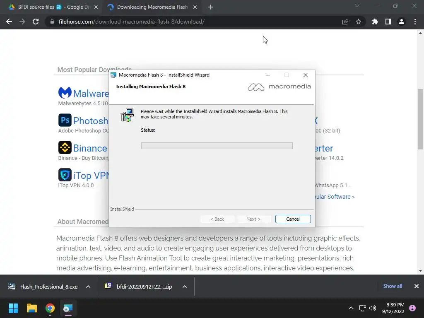Screen dimensions: 424x318
Task: Click InstallShield Wizard title bar icon
Action: point(113,75)
